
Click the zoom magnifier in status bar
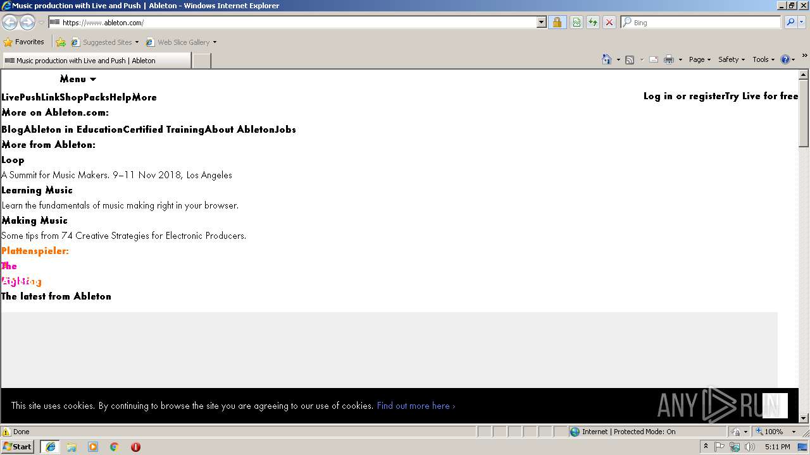(759, 432)
